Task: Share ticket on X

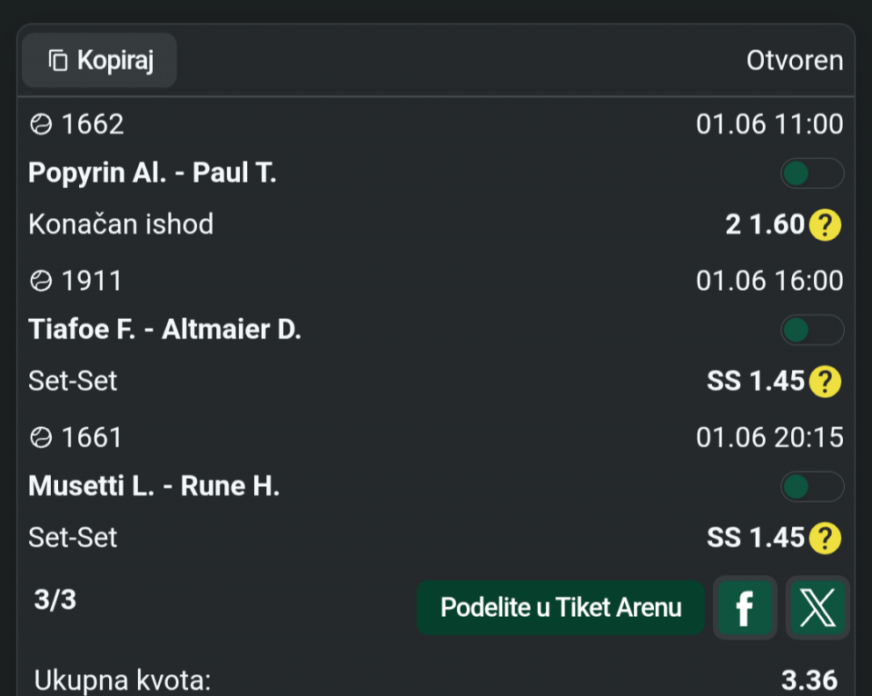Action: [817, 608]
